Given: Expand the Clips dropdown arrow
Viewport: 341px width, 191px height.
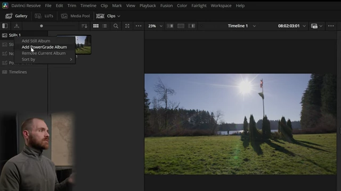Looking at the screenshot, I should coord(119,16).
